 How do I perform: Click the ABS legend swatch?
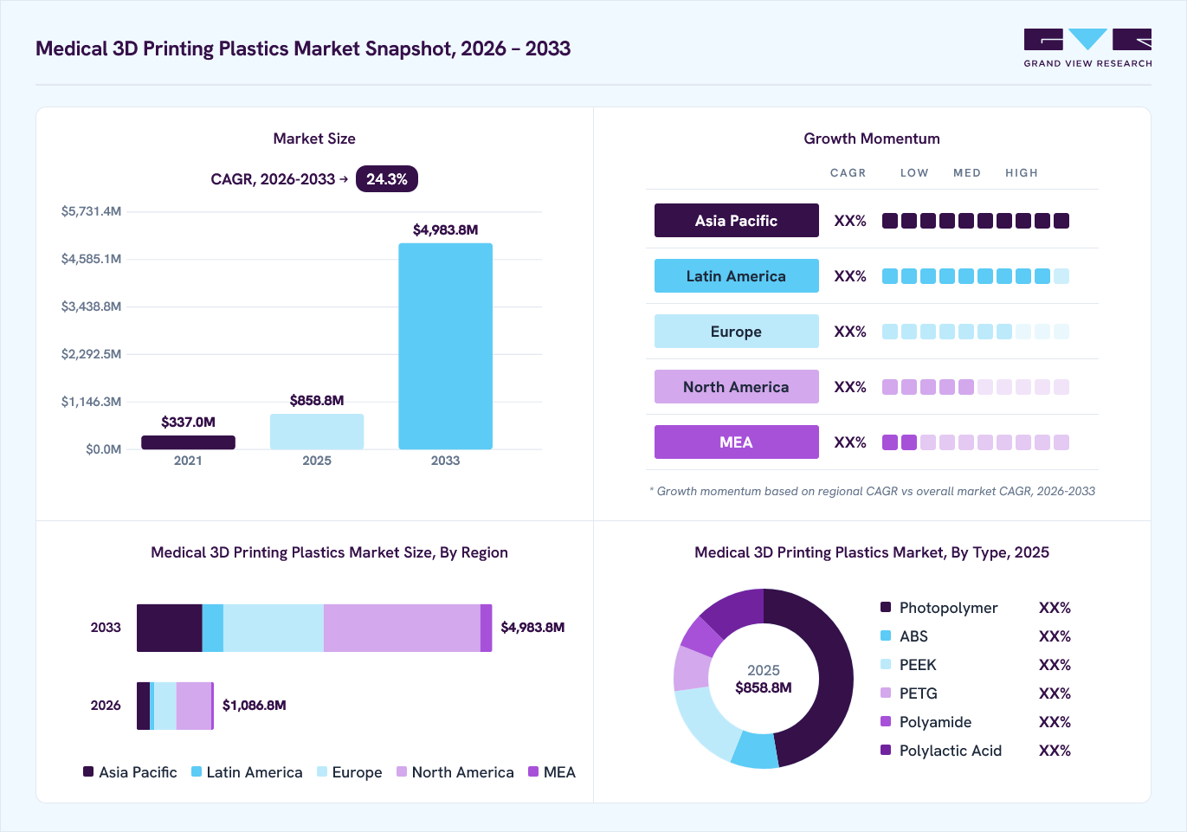point(886,635)
